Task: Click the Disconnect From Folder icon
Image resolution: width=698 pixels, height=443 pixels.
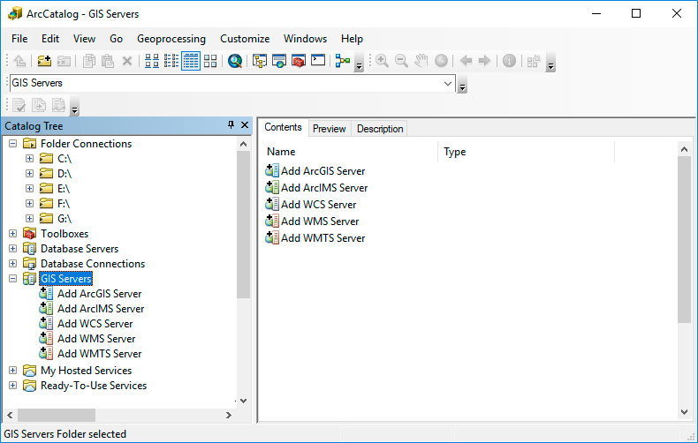Action: (64, 61)
